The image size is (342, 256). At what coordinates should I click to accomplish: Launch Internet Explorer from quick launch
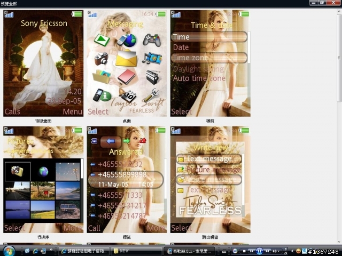[x=35, y=251]
